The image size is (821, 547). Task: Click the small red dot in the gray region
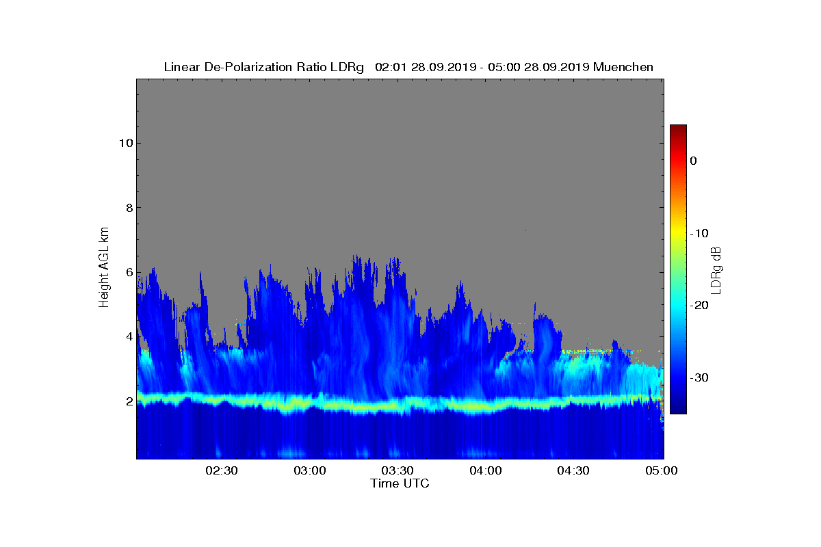(525, 230)
